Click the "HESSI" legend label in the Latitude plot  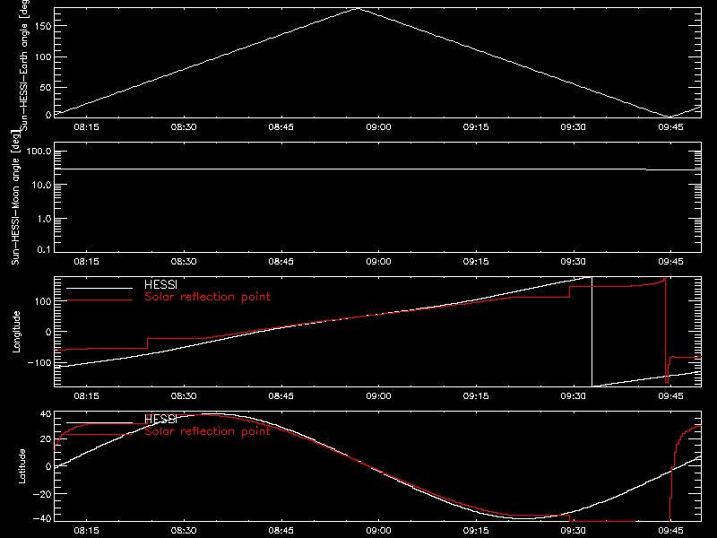coord(160,419)
